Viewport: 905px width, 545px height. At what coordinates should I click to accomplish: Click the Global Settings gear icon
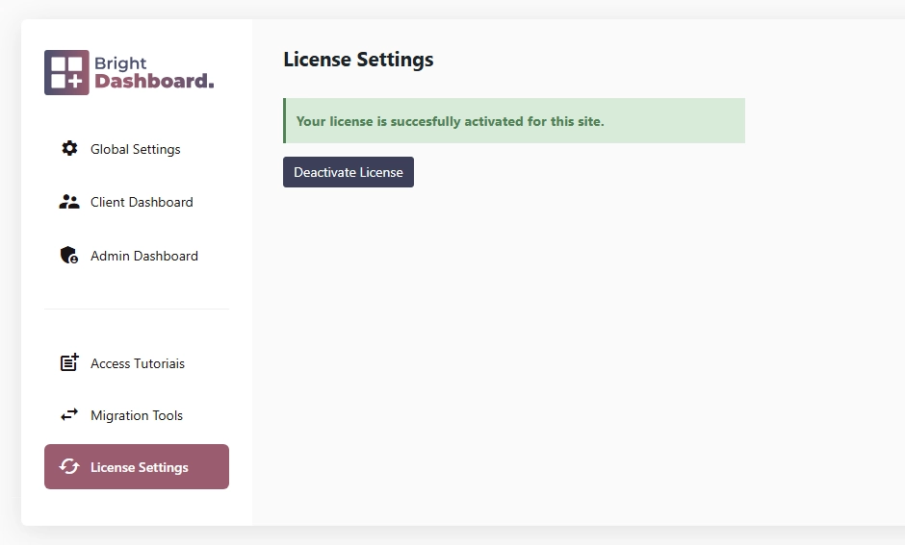click(x=69, y=149)
